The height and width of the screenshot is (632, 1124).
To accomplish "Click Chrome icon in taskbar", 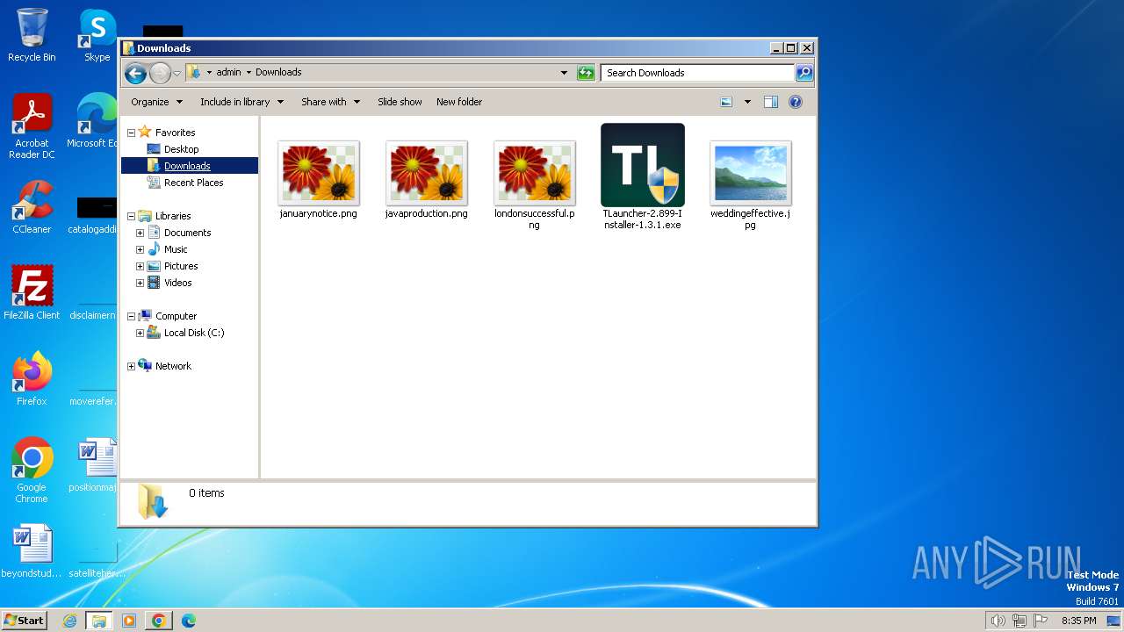I will (158, 621).
